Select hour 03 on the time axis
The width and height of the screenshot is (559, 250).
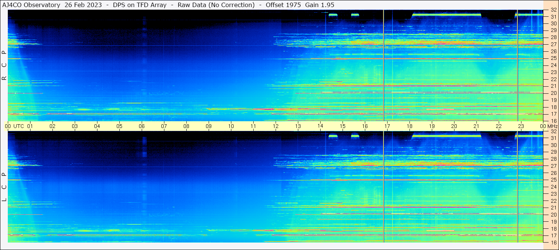click(x=75, y=126)
